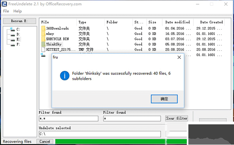Click drive label F: in tree
This screenshot has height=145, width=234.
tap(18, 44)
